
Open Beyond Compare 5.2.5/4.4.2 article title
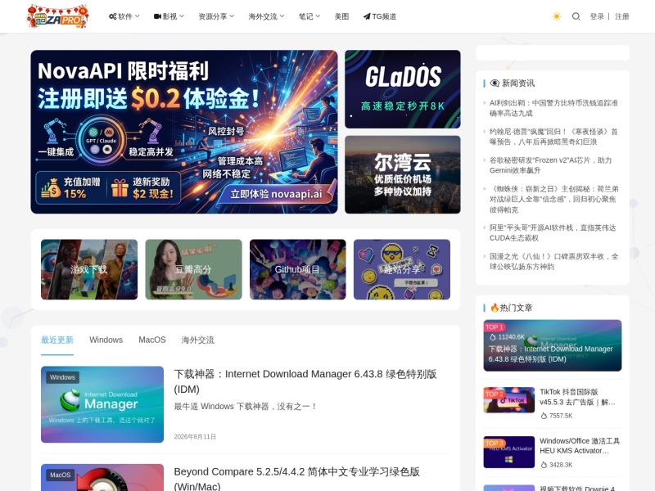click(x=296, y=479)
